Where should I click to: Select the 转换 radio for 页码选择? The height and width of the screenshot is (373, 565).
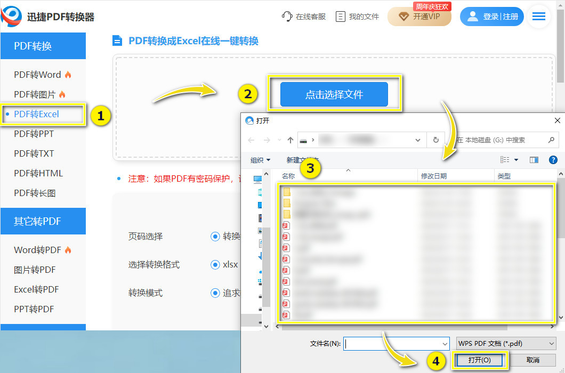pos(215,237)
